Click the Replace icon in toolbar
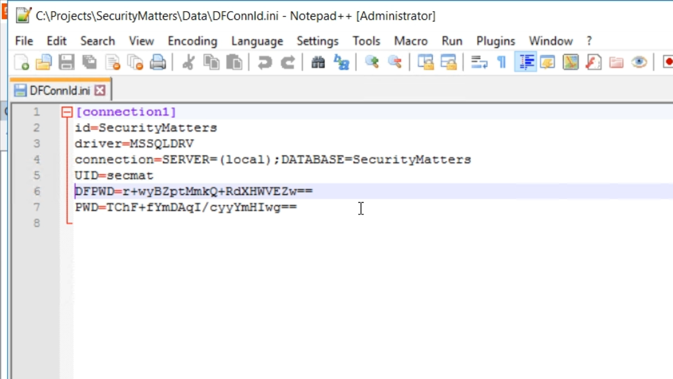 [x=342, y=63]
